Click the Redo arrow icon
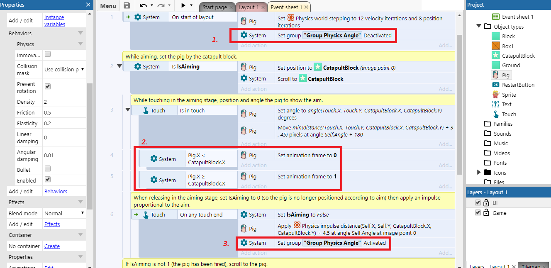This screenshot has width=551, height=268. coord(161,5)
